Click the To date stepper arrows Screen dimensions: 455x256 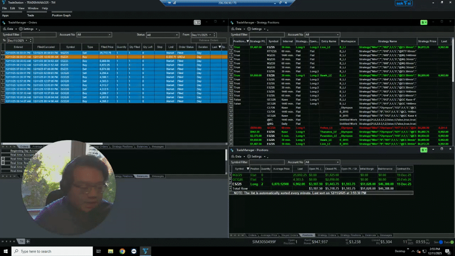(x=30, y=40)
